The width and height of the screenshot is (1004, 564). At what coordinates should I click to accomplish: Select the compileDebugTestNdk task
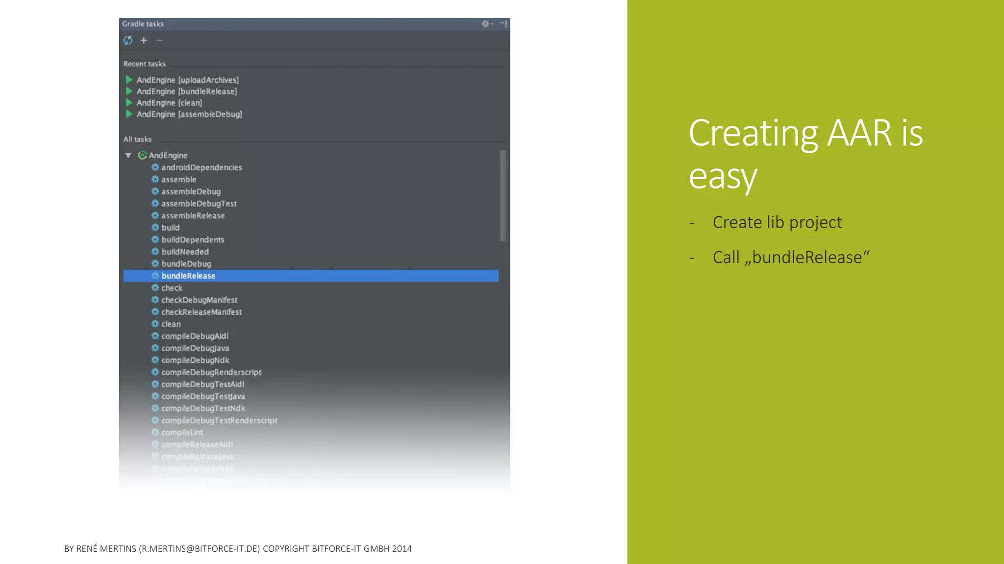198,408
